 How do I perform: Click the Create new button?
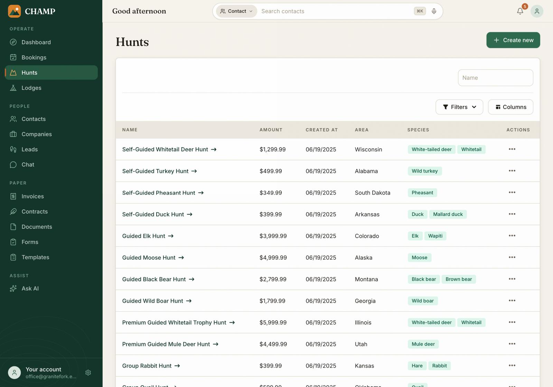pos(513,40)
